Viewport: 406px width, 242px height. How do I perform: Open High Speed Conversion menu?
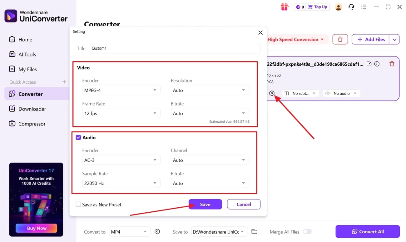pyautogui.click(x=295, y=39)
